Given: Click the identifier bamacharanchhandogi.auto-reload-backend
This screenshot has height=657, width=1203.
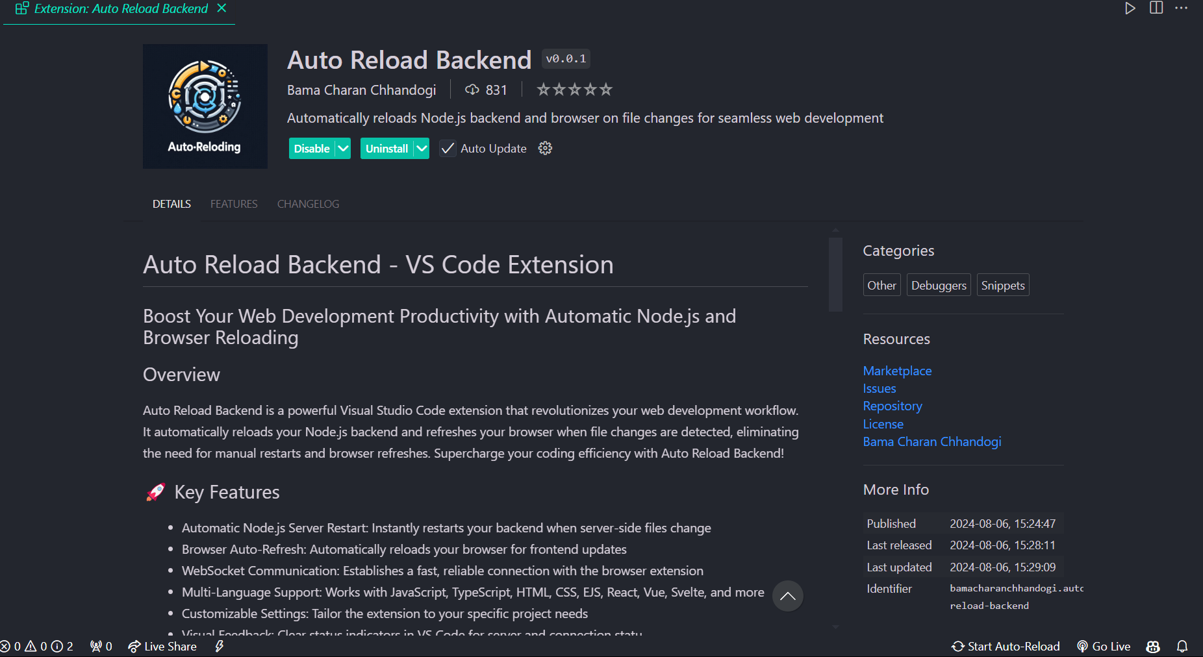Looking at the screenshot, I should pyautogui.click(x=1017, y=597).
